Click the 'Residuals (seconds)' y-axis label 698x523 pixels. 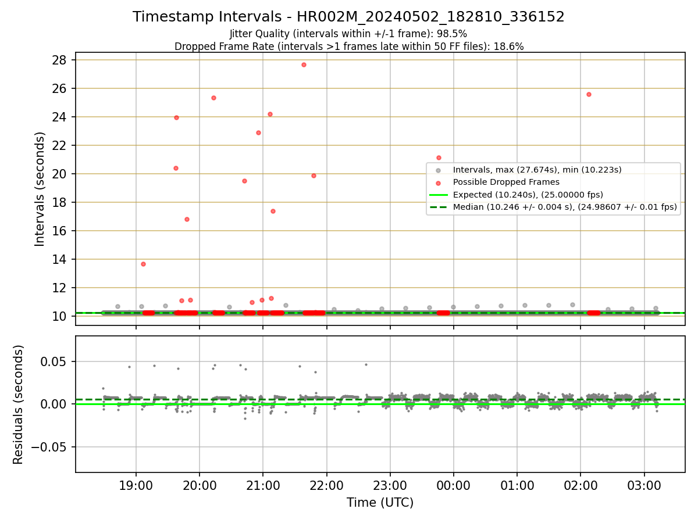pyautogui.click(x=19, y=404)
